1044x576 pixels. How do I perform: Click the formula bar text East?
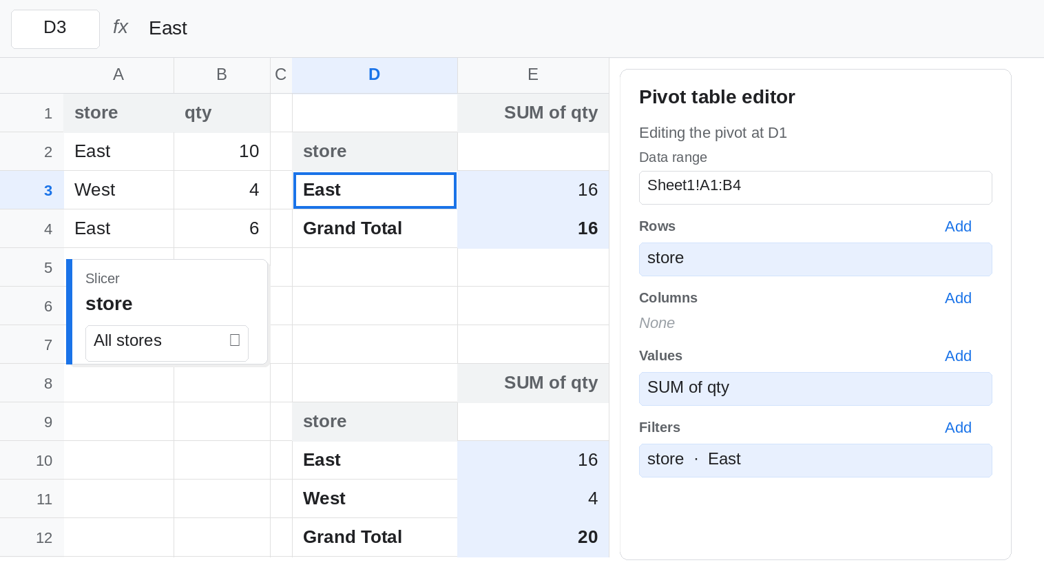click(x=168, y=28)
